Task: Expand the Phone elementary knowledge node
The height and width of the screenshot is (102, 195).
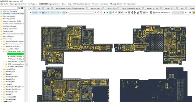Action: click(x=1, y=41)
